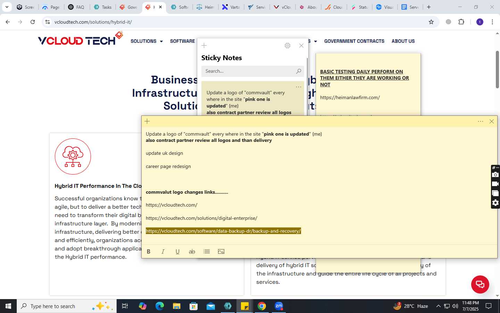
Task: Open Microsoft Edge from the taskbar
Action: point(160,306)
